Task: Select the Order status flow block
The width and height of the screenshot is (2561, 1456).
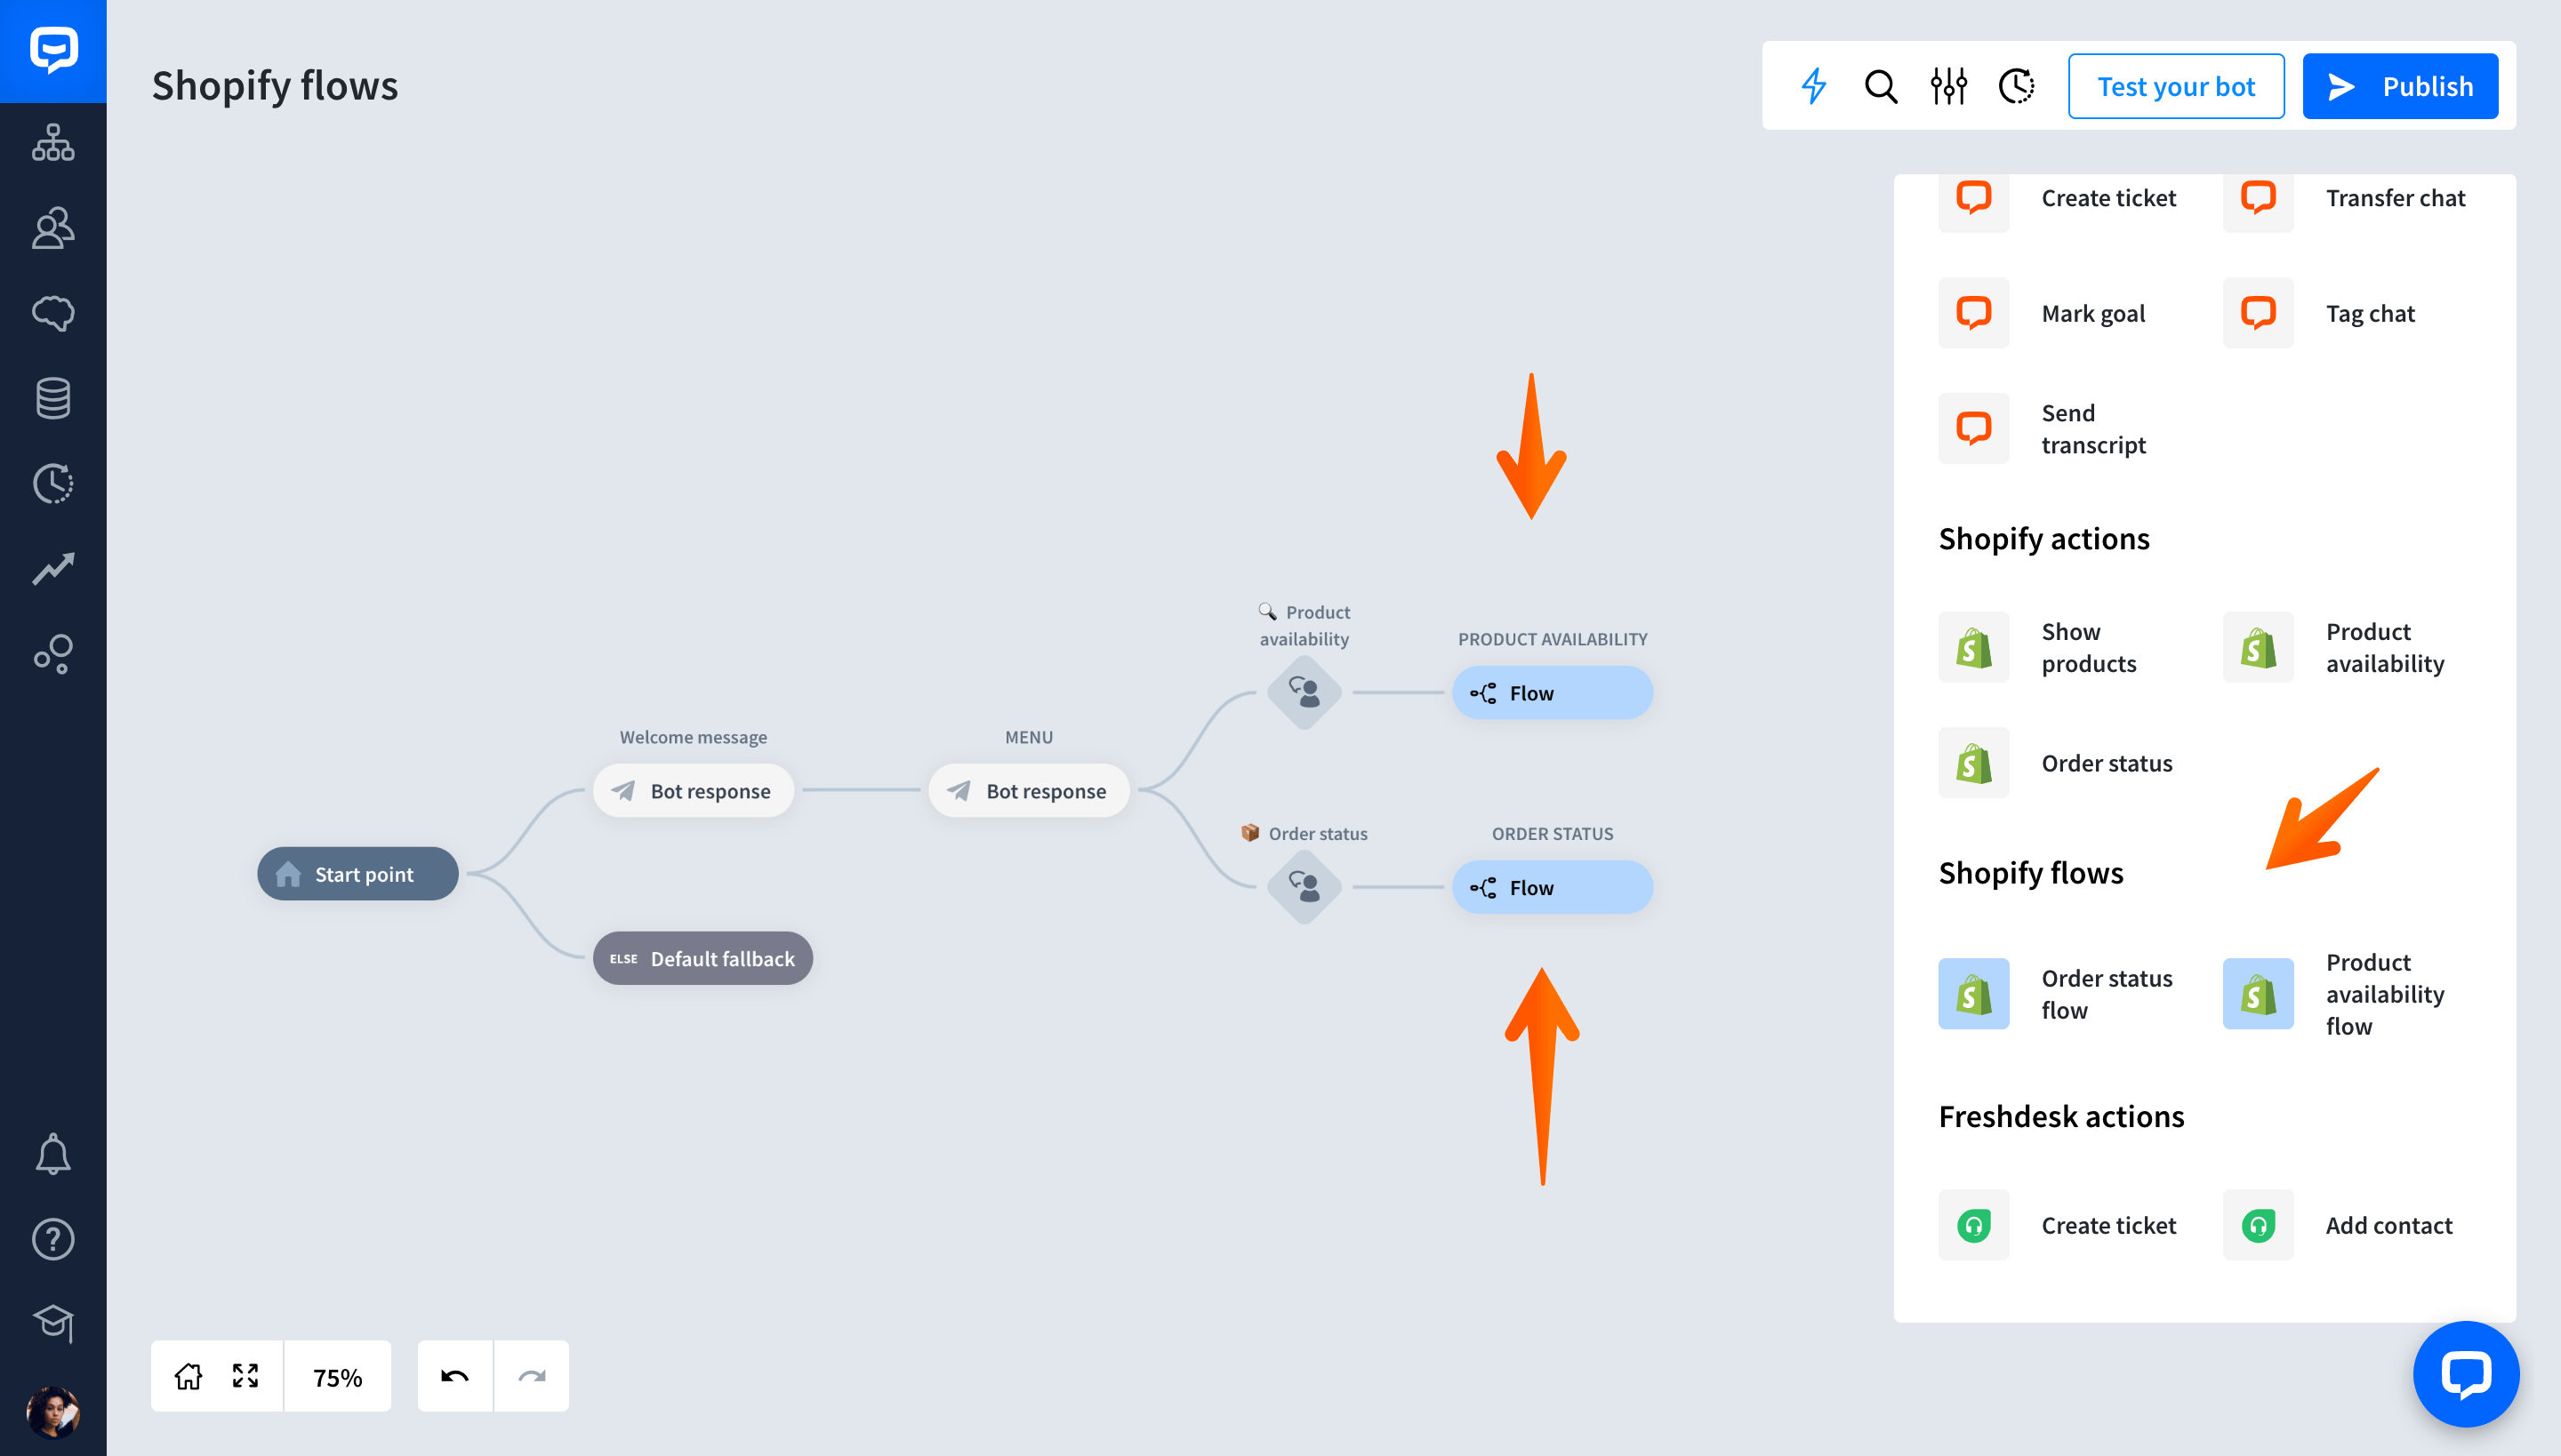Action: point(2057,994)
